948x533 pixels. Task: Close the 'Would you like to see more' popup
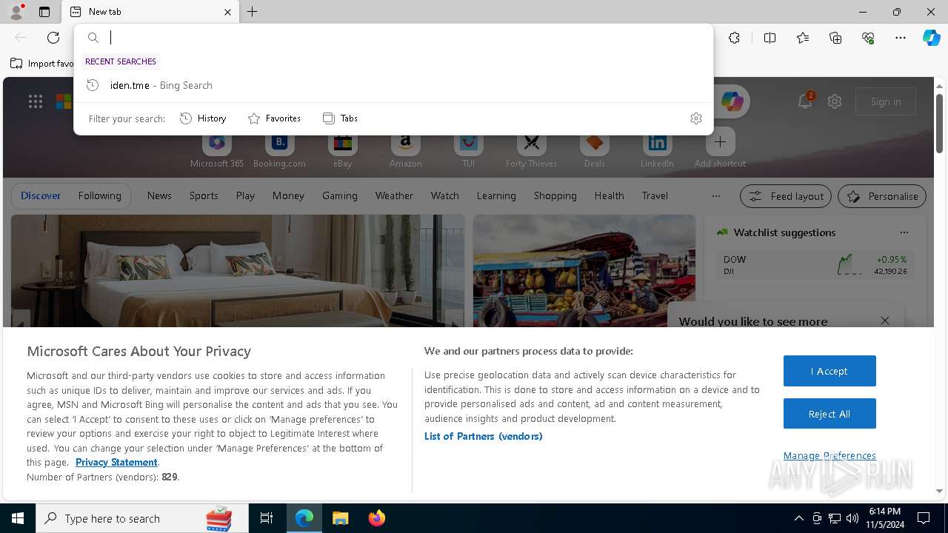pos(885,321)
